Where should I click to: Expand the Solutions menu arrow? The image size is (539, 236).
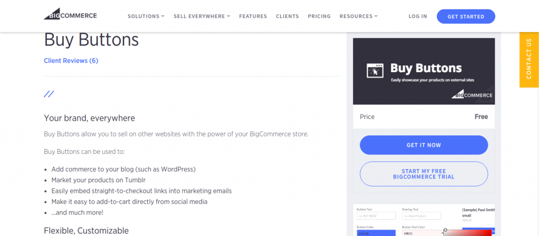[163, 16]
